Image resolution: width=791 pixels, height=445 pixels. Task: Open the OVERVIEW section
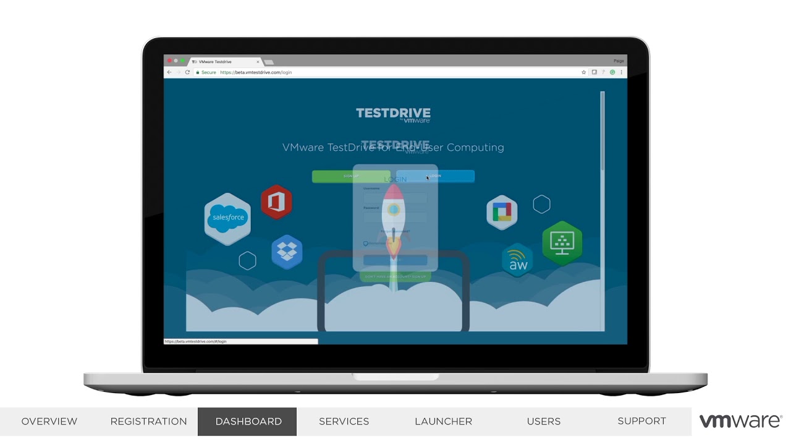[x=49, y=422]
